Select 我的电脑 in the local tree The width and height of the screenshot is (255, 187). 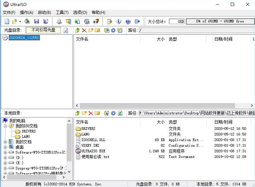17,121
